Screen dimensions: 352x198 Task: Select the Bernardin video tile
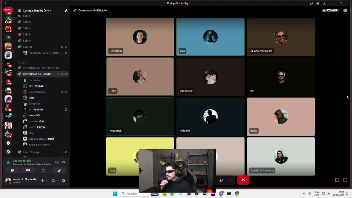click(140, 37)
